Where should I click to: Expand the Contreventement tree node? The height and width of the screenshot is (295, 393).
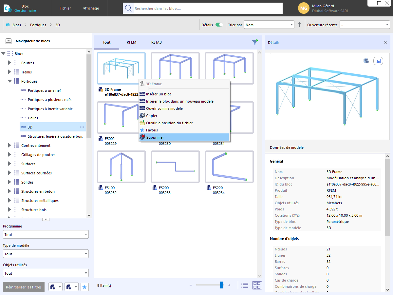[x=9, y=146]
